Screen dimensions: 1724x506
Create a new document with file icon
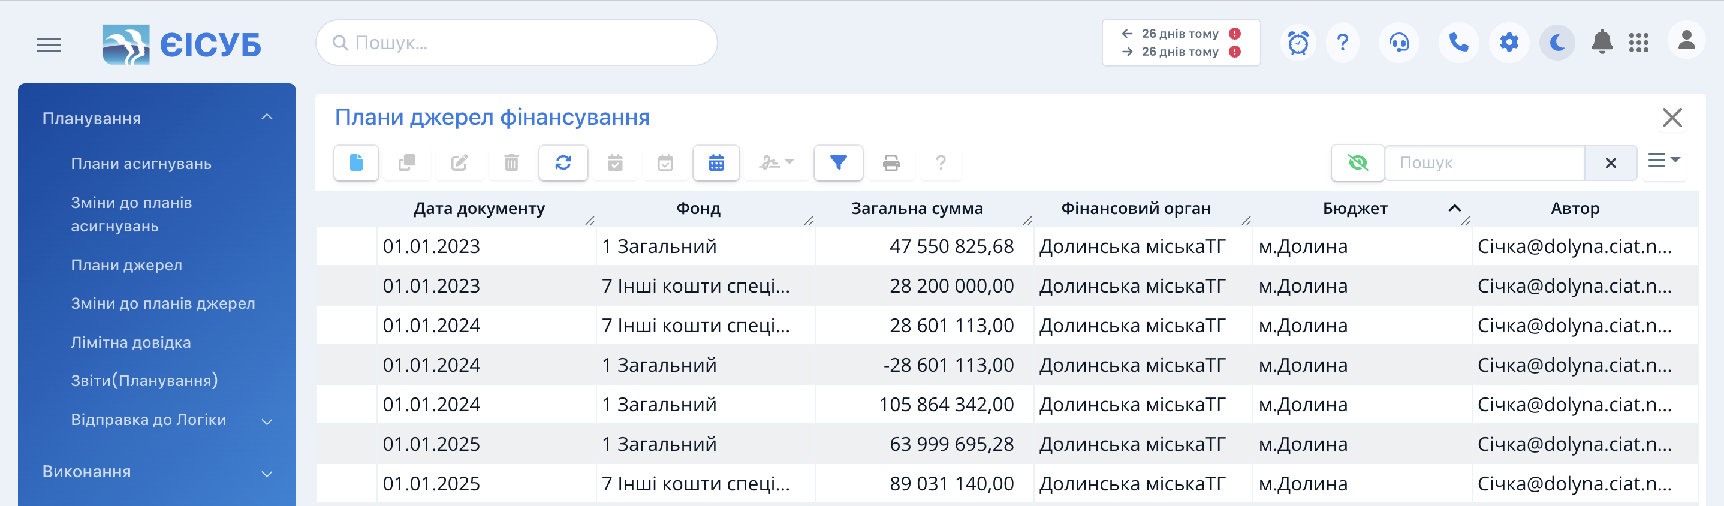point(356,162)
